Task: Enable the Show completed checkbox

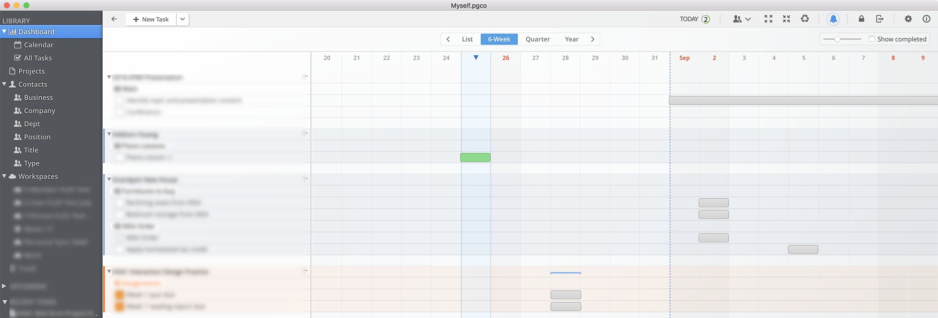Action: tap(872, 39)
